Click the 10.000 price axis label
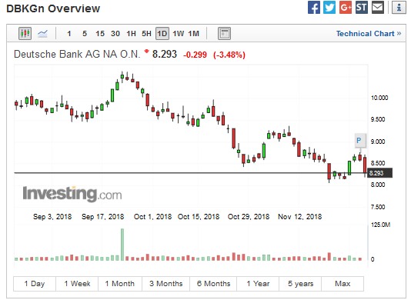The image size is (411, 300). click(379, 98)
